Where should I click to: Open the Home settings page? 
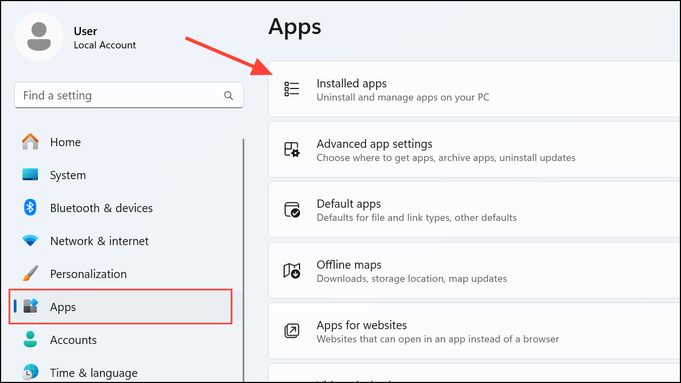click(65, 142)
